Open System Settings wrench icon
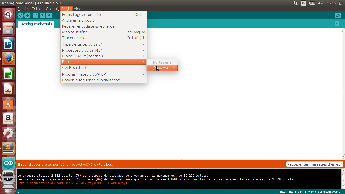This screenshot has height=194, width=345. click(x=8, y=134)
